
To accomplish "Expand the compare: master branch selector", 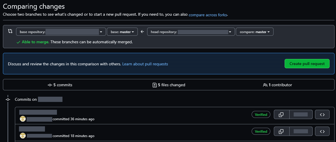I will click(255, 32).
